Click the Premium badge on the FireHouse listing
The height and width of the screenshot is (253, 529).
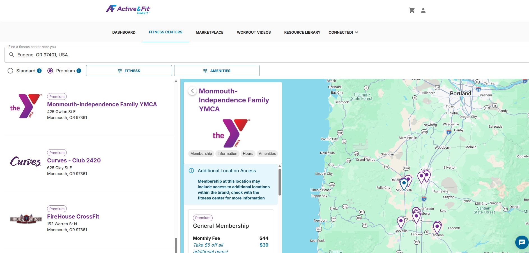coord(57,209)
